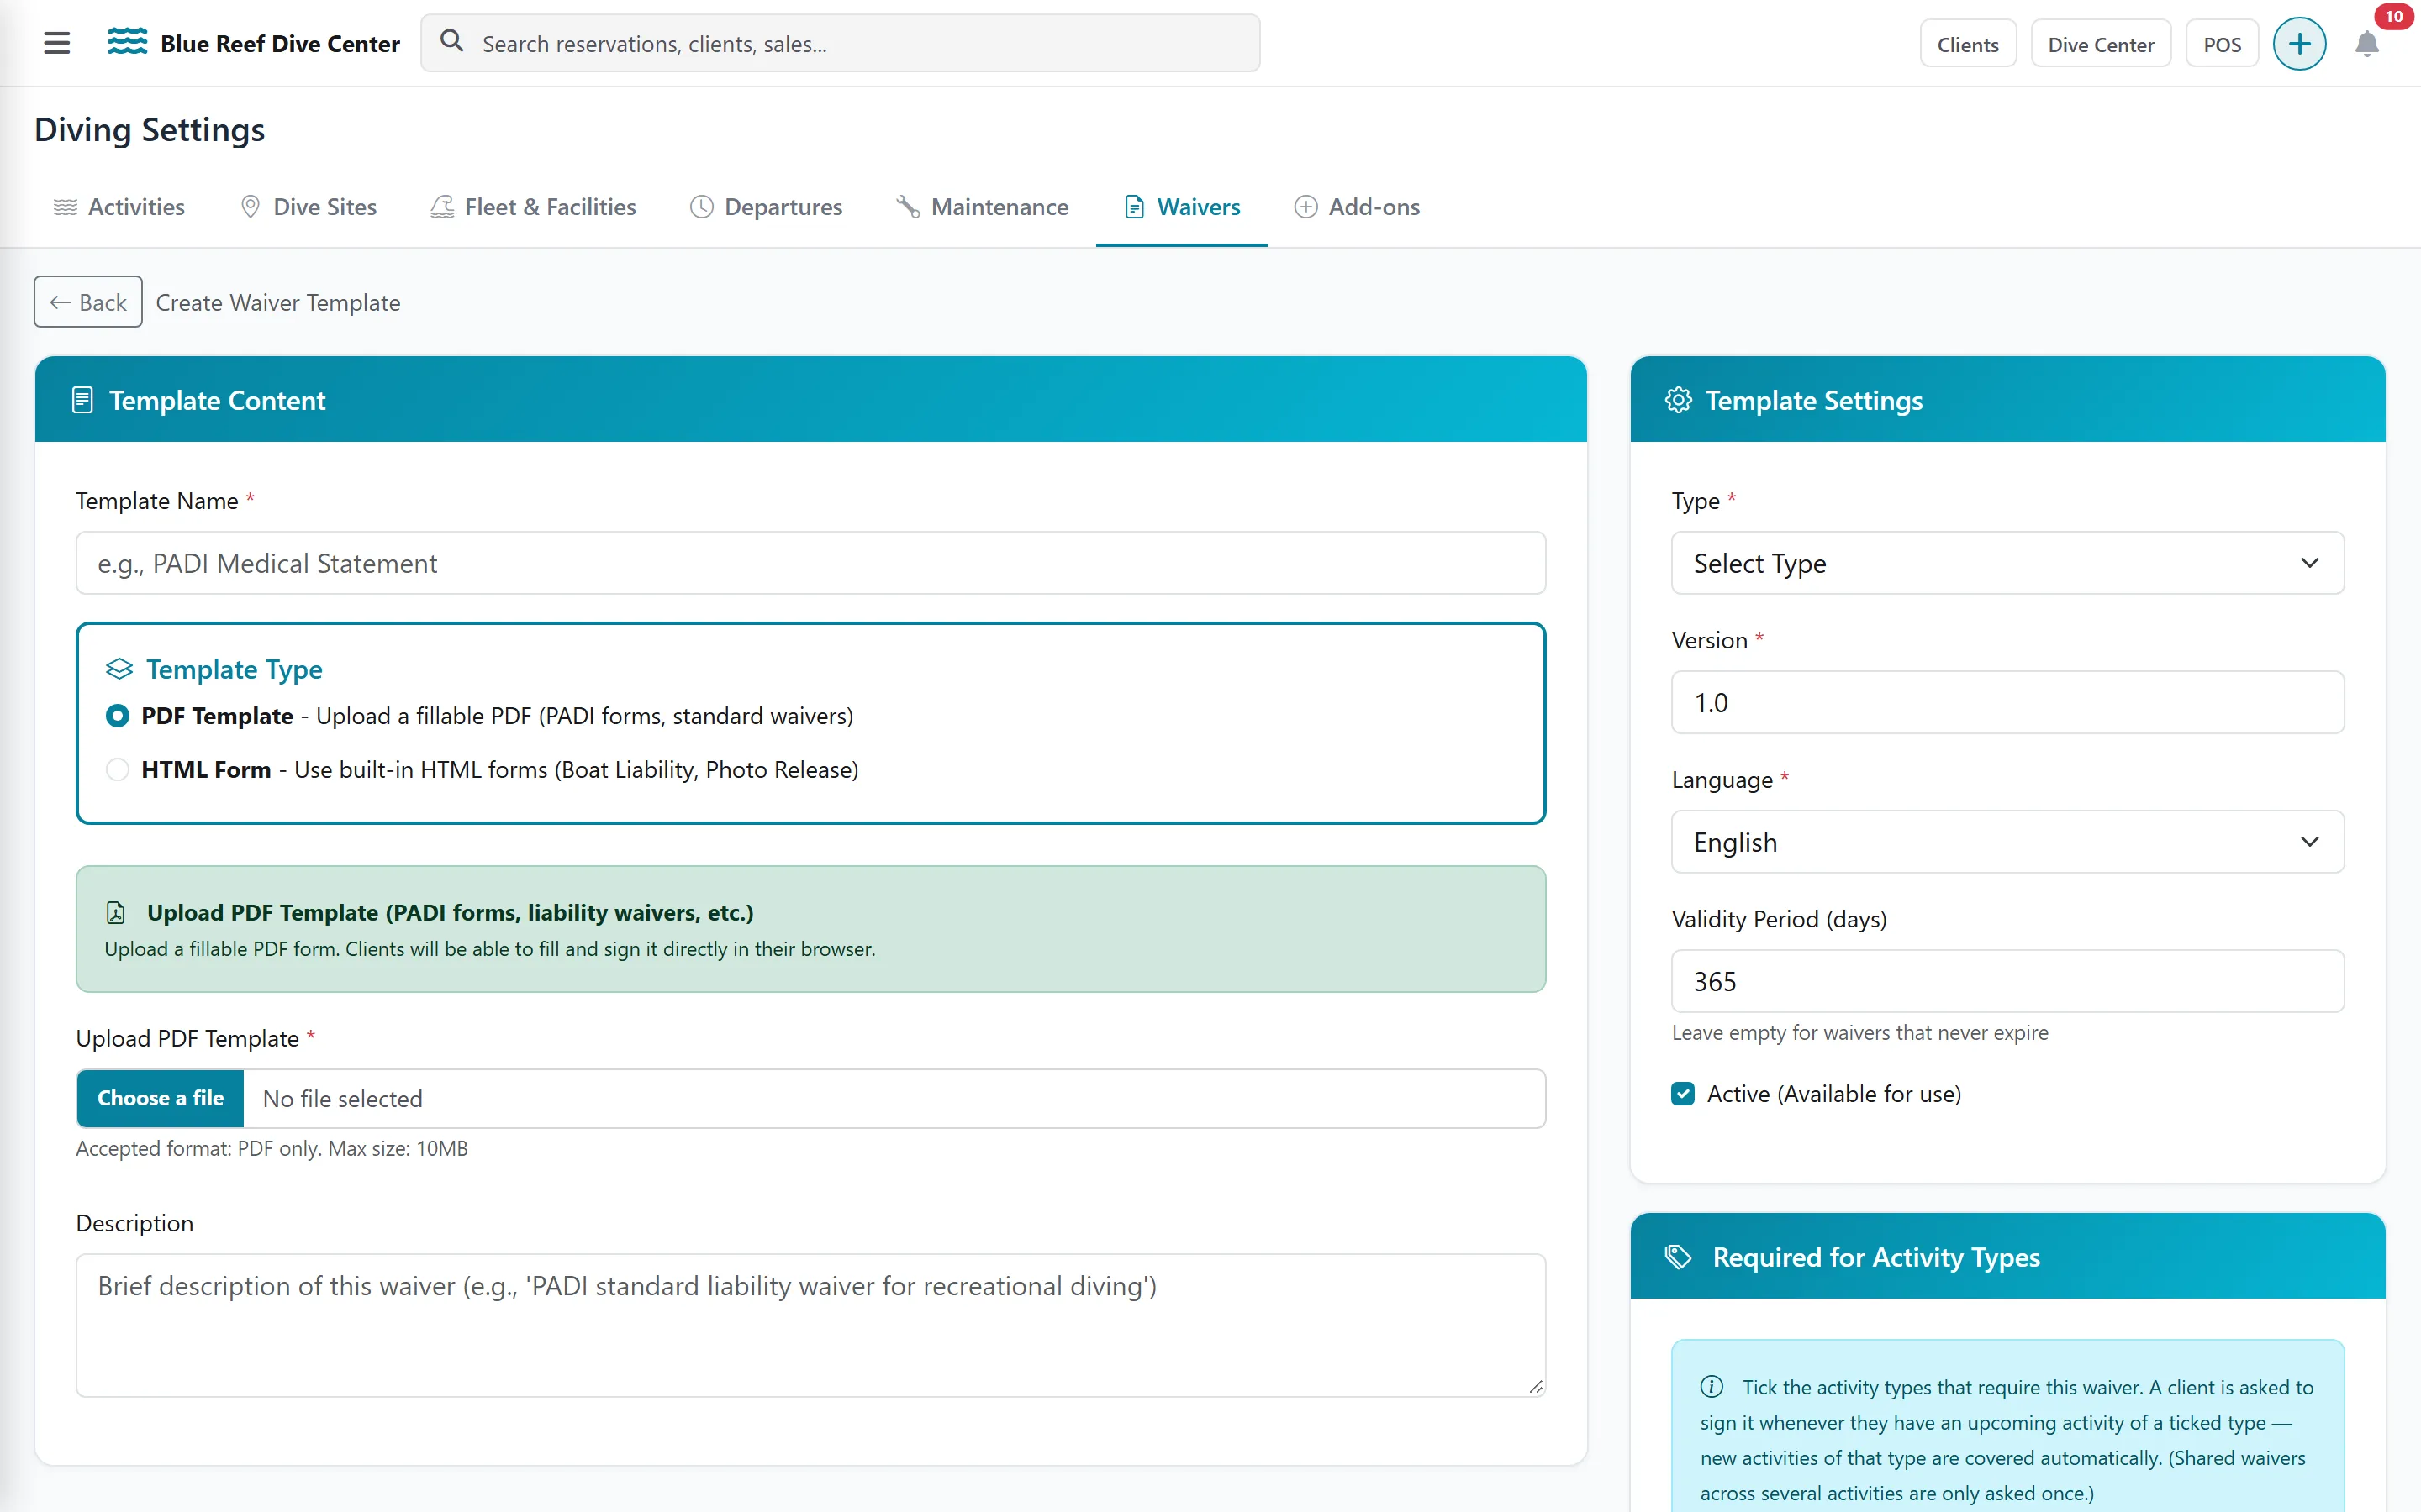Go to the Departures tab

coord(767,207)
